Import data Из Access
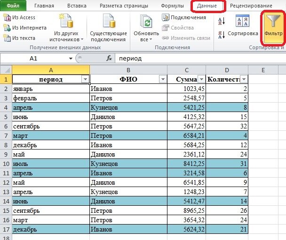Viewport: 286px width, 240px height. 19,17
